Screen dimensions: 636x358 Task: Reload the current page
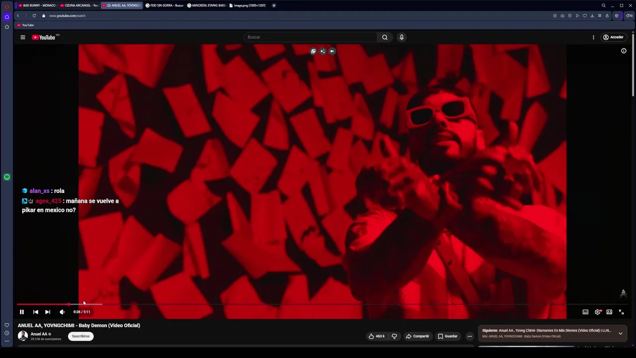[x=34, y=15]
